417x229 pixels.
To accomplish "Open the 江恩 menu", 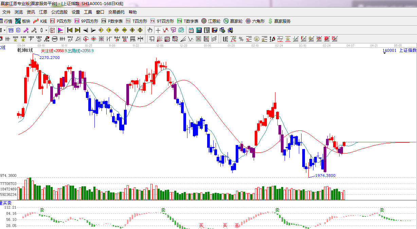I will click(43, 12).
